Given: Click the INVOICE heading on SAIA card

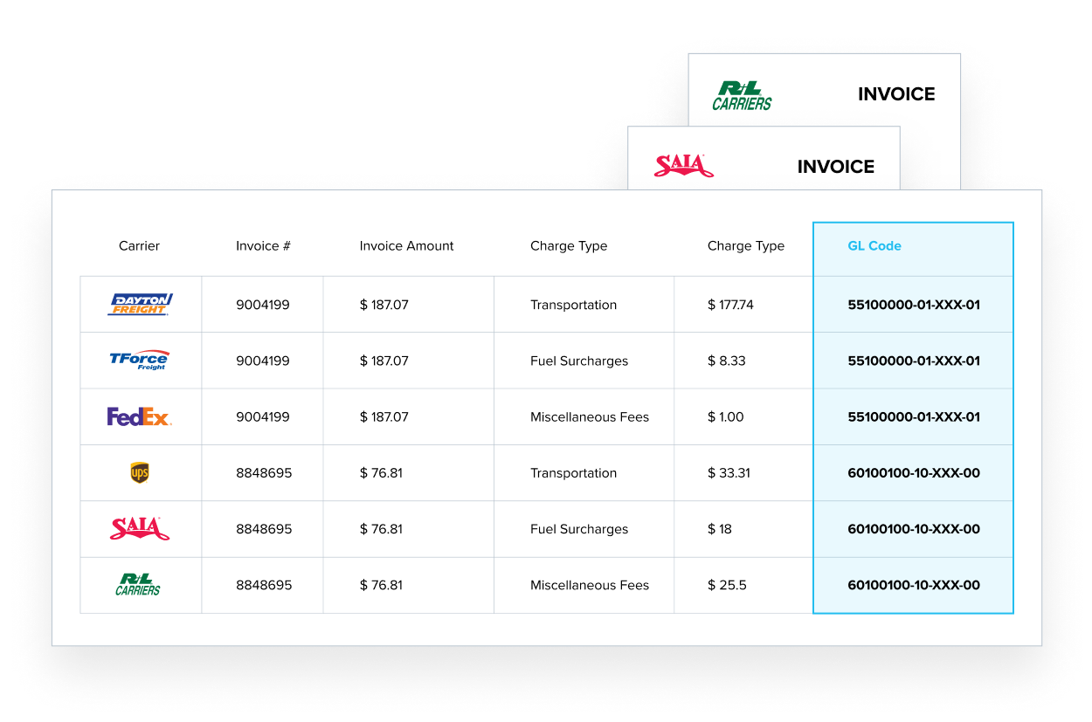Looking at the screenshot, I should (x=836, y=167).
